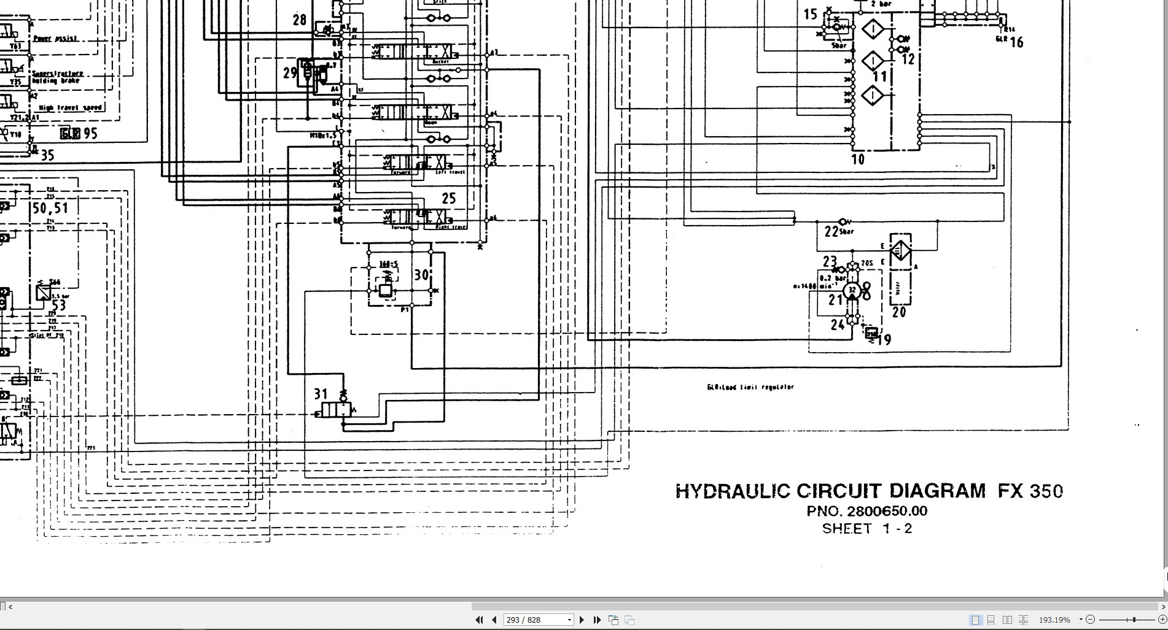Click the GLR 95 label in diagram
The width and height of the screenshot is (1168, 630).
click(79, 133)
